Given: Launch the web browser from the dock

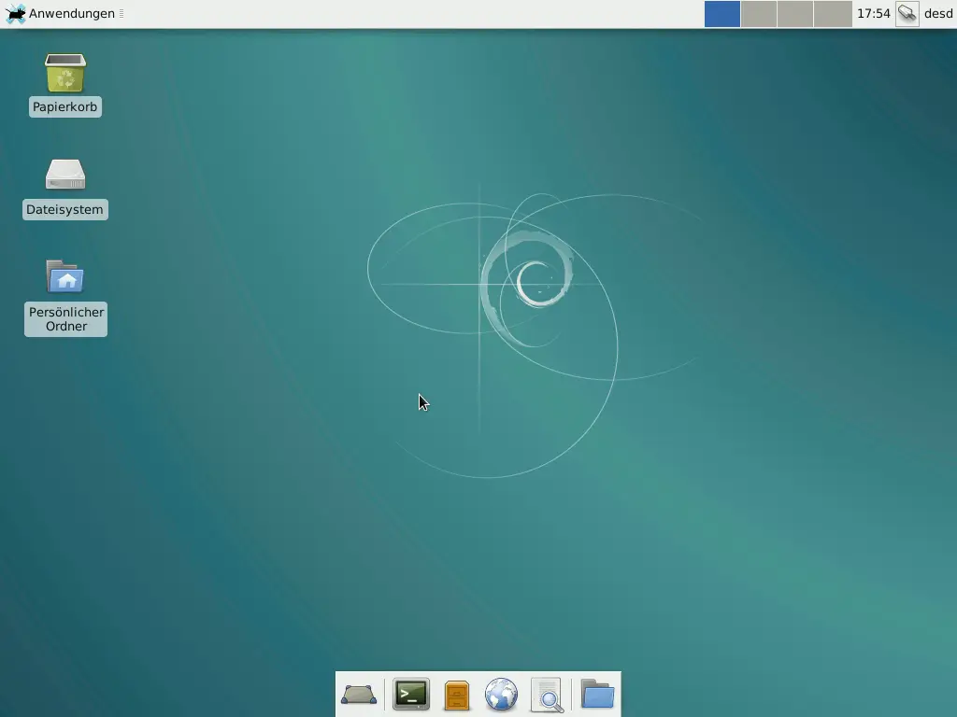Looking at the screenshot, I should pyautogui.click(x=501, y=695).
